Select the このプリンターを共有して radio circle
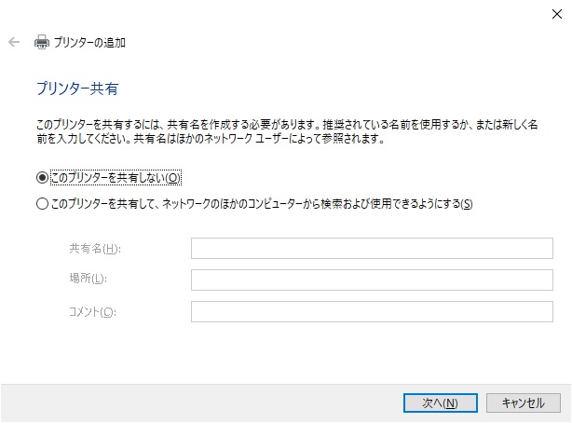Viewport: 572px width, 423px height. tap(42, 204)
